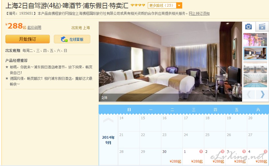The height and width of the screenshot is (166, 269).
Task: Select the dance performance thumbnail
Action: (255, 40)
